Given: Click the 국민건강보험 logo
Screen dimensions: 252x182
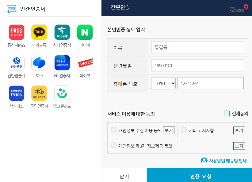Looking at the screenshot, I should [239, 8].
